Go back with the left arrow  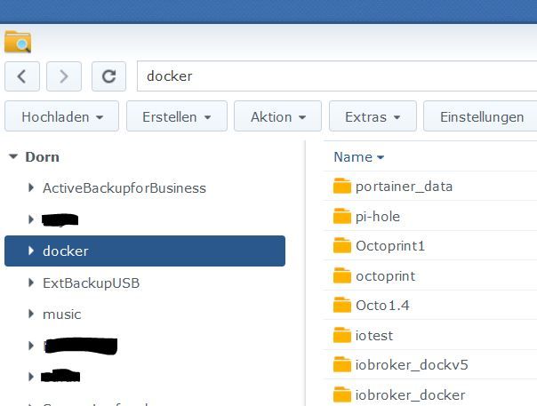[22, 76]
